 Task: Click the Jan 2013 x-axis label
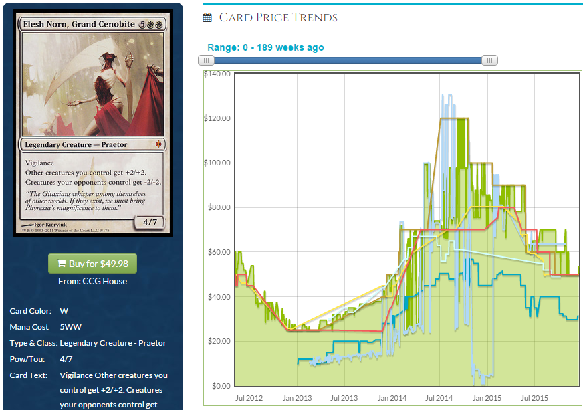pyautogui.click(x=297, y=398)
